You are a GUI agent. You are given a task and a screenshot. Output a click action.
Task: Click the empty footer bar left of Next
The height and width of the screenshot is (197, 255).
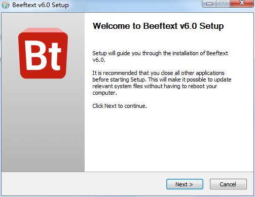pyautogui.click(x=84, y=184)
